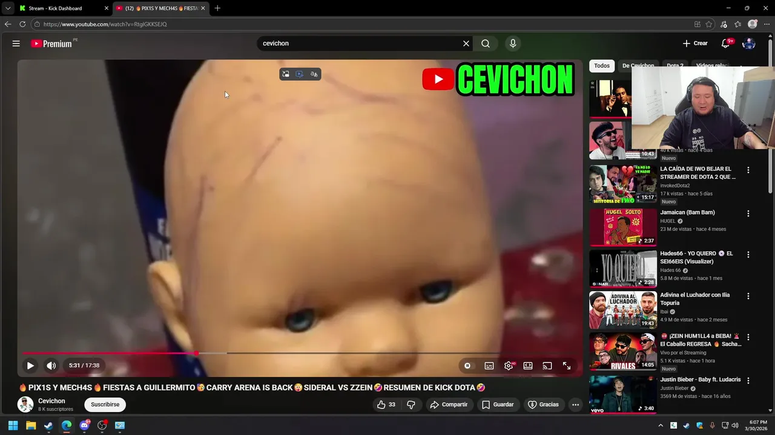Open Steam from taskbar

click(48, 425)
